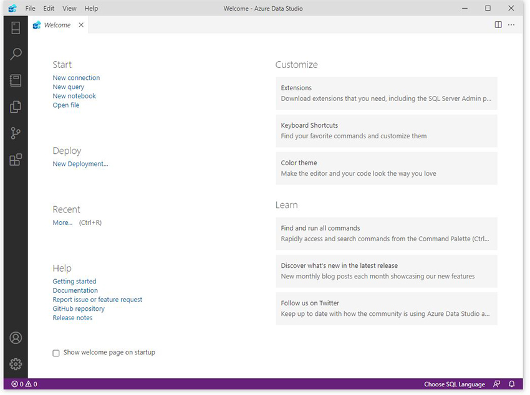The width and height of the screenshot is (530, 395).
Task: Open the Connections view in activity bar
Action: (x=16, y=27)
